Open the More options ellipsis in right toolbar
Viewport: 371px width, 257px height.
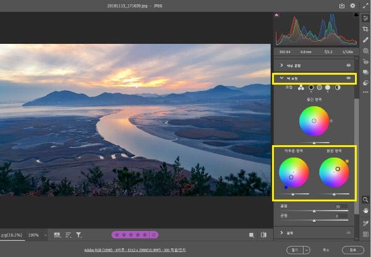[x=365, y=92]
